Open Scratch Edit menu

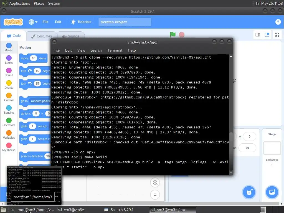pyautogui.click(x=58, y=22)
